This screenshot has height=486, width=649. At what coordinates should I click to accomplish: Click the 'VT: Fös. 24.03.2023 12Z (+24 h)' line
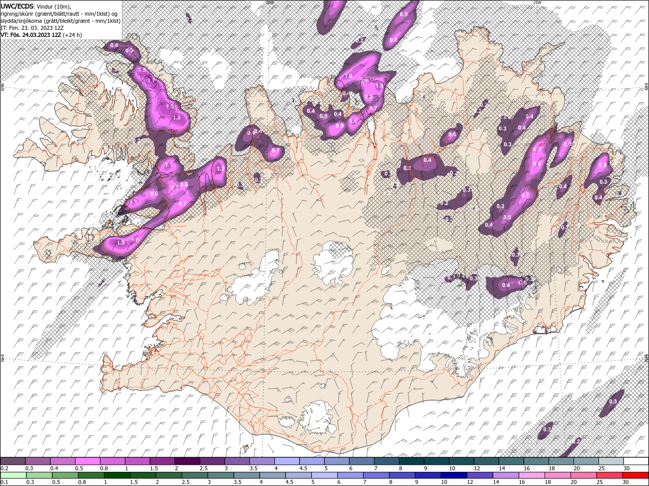41,35
